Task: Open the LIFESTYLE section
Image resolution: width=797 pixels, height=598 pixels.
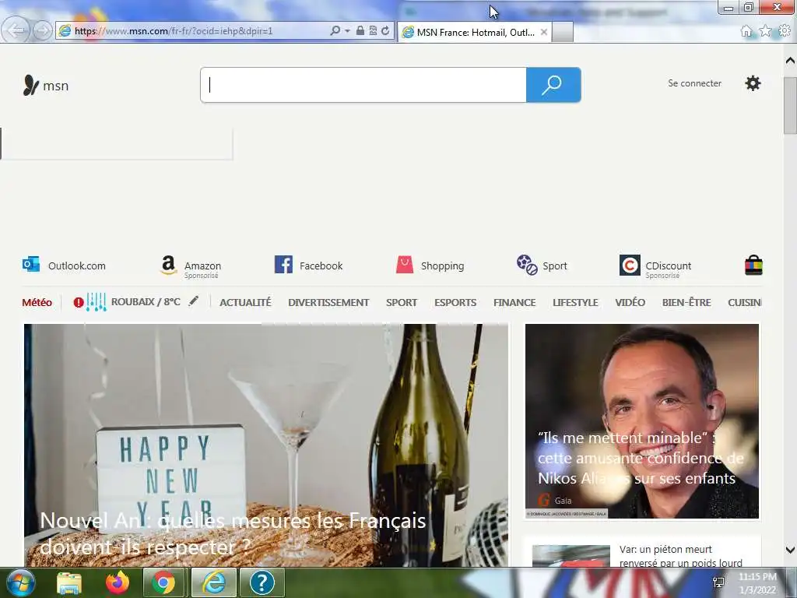Action: click(575, 302)
